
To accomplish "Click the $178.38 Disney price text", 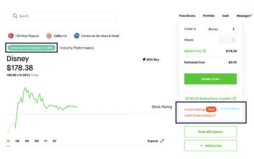I will [20, 68].
